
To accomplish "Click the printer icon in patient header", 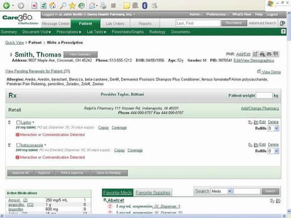I will pos(262,54).
